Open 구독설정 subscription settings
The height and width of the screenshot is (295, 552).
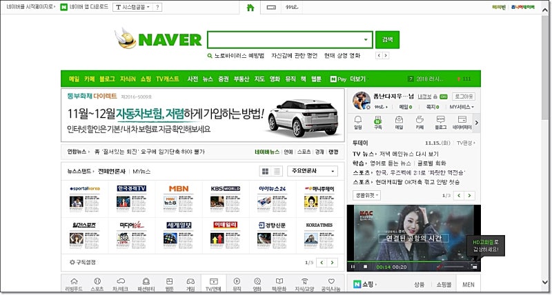click(83, 263)
